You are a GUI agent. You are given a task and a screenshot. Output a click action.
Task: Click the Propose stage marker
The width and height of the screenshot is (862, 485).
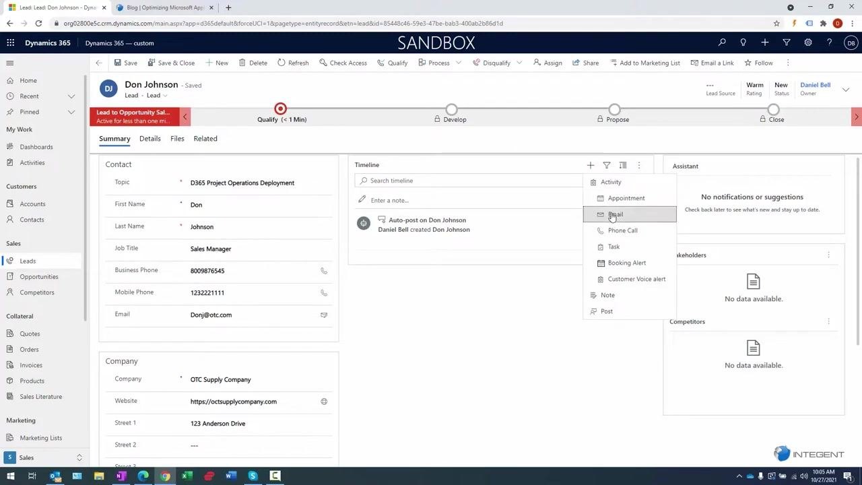614,109
